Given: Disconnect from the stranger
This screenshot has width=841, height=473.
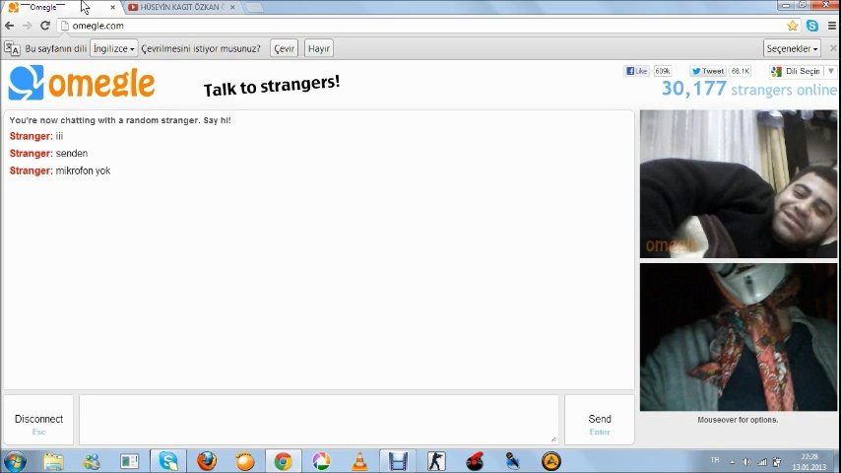Looking at the screenshot, I should [x=38, y=421].
